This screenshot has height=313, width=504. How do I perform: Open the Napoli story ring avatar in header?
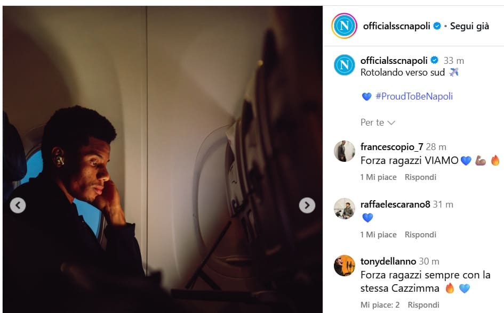point(344,26)
